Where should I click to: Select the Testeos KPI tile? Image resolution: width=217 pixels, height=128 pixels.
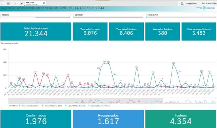[x=181, y=119]
